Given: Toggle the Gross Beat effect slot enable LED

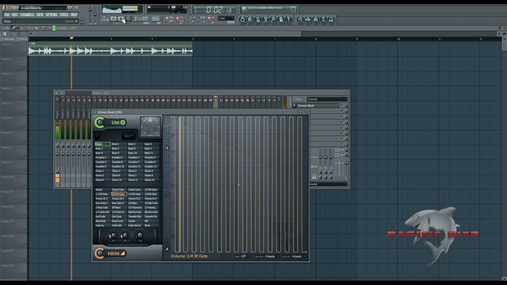Looking at the screenshot, I should pyautogui.click(x=341, y=106).
